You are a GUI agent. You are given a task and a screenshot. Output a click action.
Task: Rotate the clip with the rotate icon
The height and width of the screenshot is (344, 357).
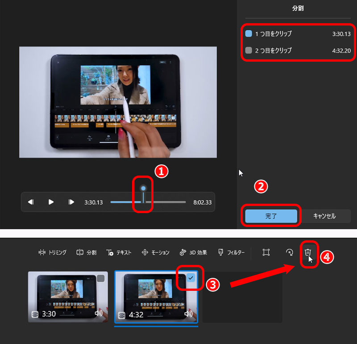(x=289, y=252)
